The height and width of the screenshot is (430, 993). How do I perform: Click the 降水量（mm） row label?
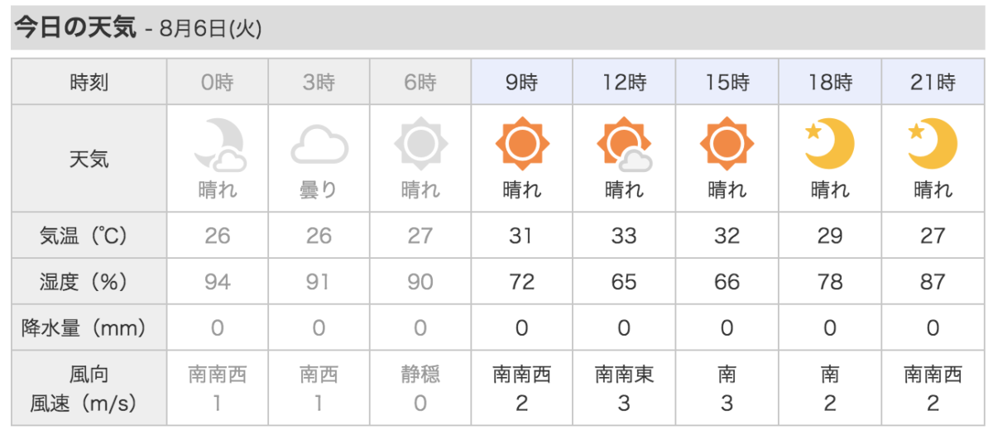[x=89, y=328]
